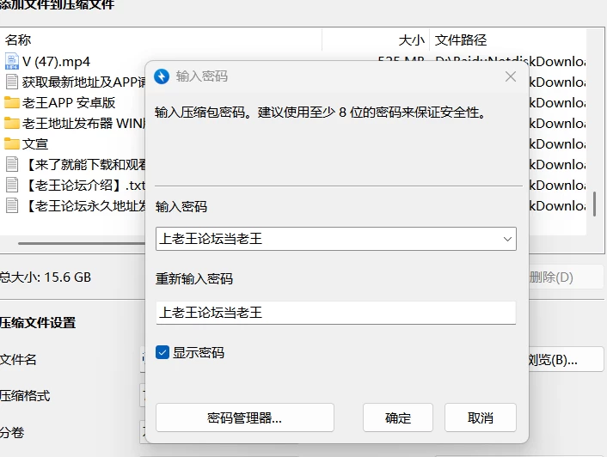Click the 文件名 label in the settings
Viewport: 607px width, 457px height.
tap(18, 360)
